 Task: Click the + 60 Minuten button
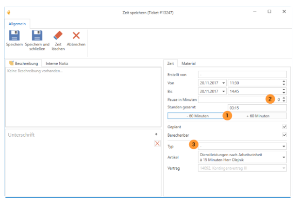[x=258, y=116]
